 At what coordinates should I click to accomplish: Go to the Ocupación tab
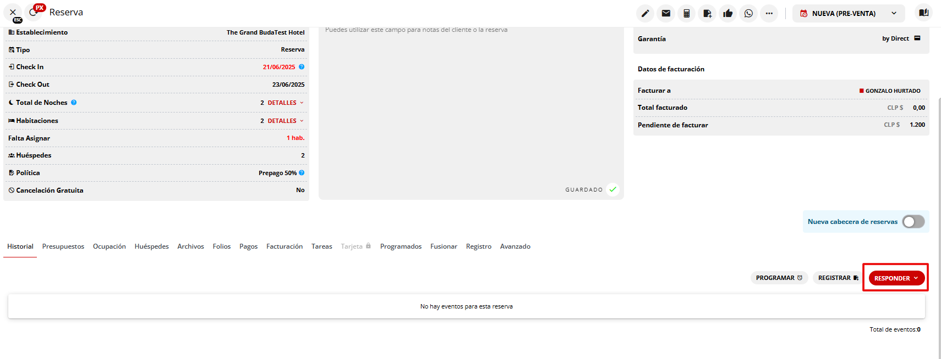coord(110,246)
